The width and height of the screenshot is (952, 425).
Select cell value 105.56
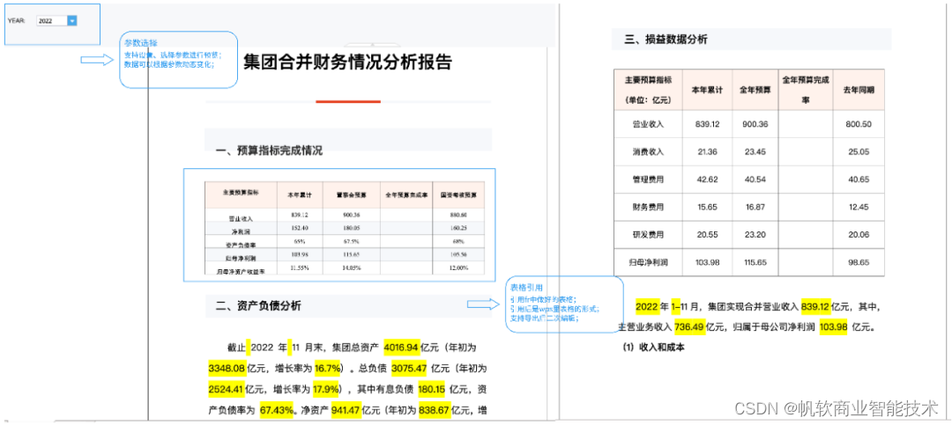coord(458,254)
